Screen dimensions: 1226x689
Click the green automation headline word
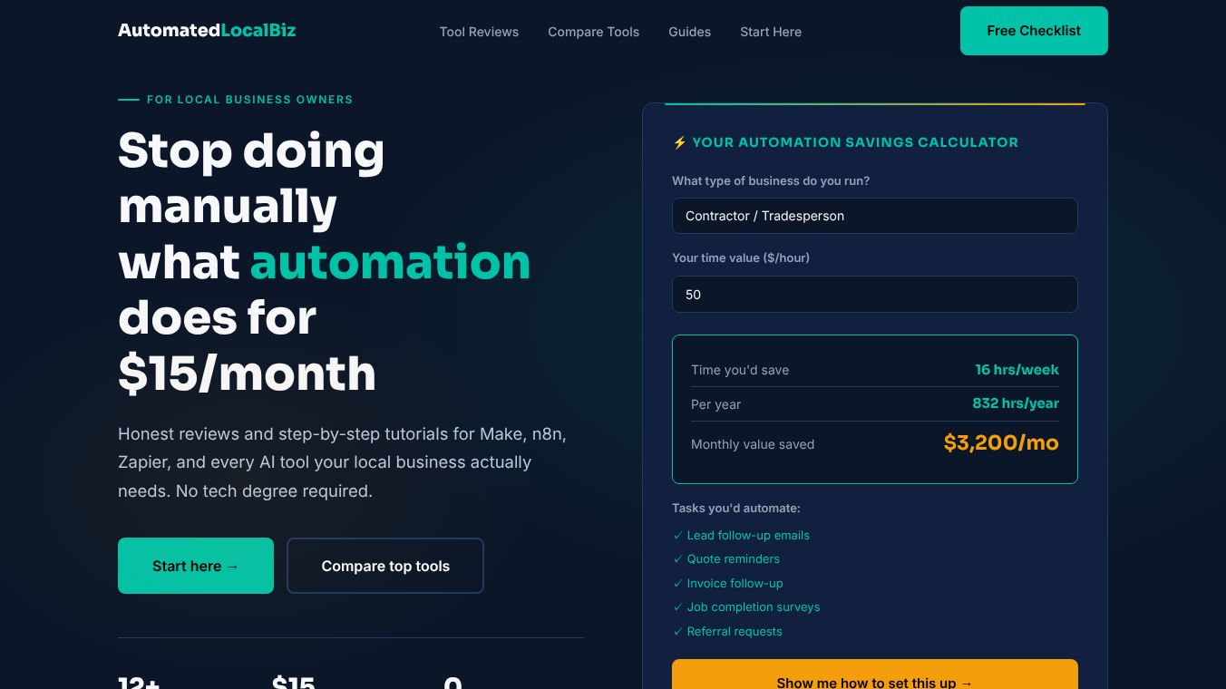390,261
